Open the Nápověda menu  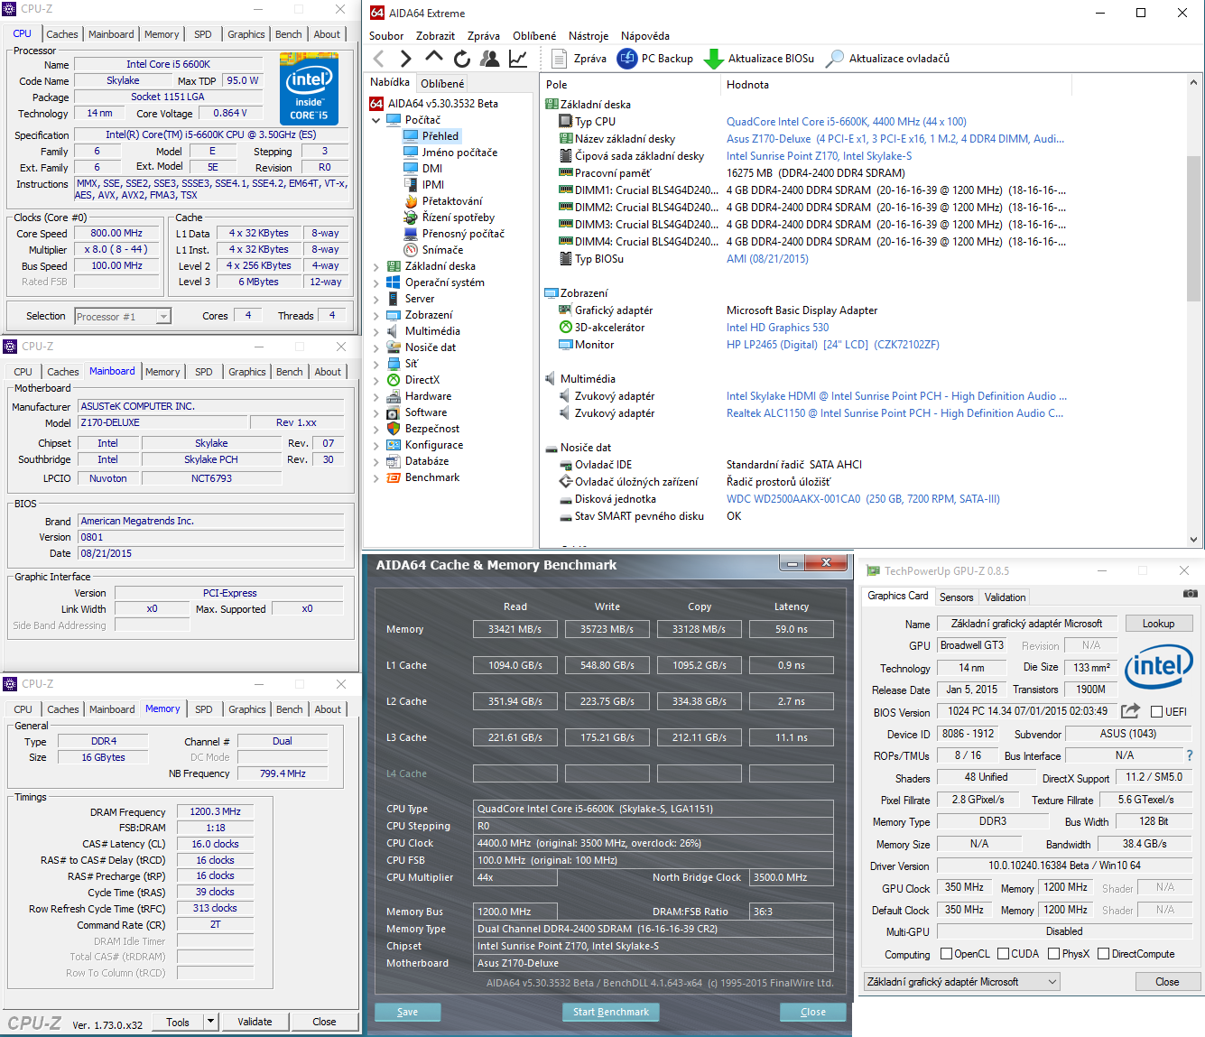[645, 36]
